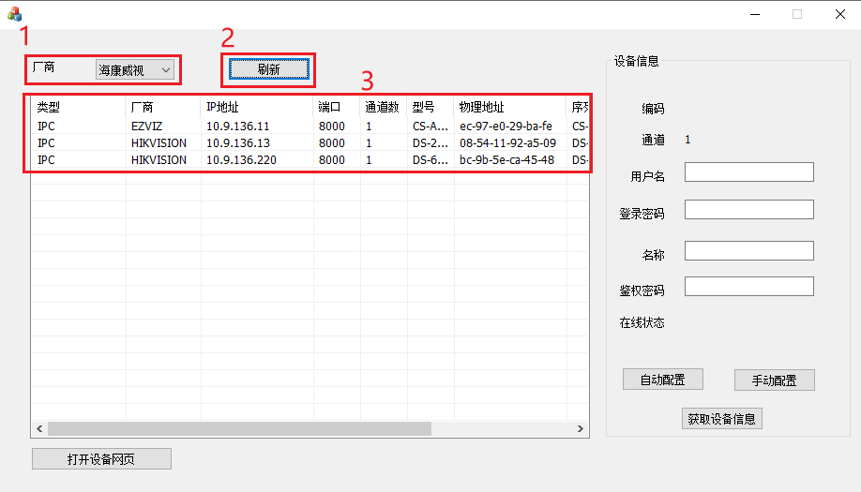The height and width of the screenshot is (492, 861).
Task: Click the 打开设备网页 button
Action: pyautogui.click(x=101, y=459)
